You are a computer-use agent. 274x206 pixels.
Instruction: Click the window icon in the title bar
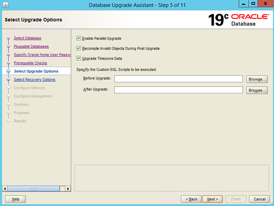pyautogui.click(x=5, y=5)
